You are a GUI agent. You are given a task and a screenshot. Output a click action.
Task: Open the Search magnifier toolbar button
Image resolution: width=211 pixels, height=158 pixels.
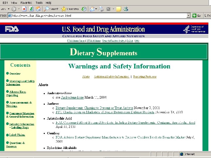point(51,9)
